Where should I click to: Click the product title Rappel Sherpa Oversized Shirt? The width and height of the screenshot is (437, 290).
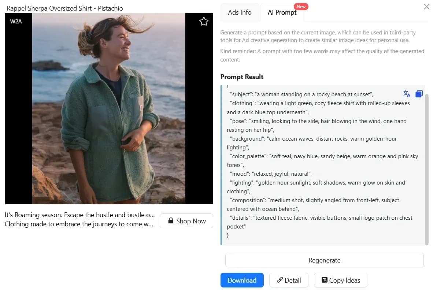[64, 8]
